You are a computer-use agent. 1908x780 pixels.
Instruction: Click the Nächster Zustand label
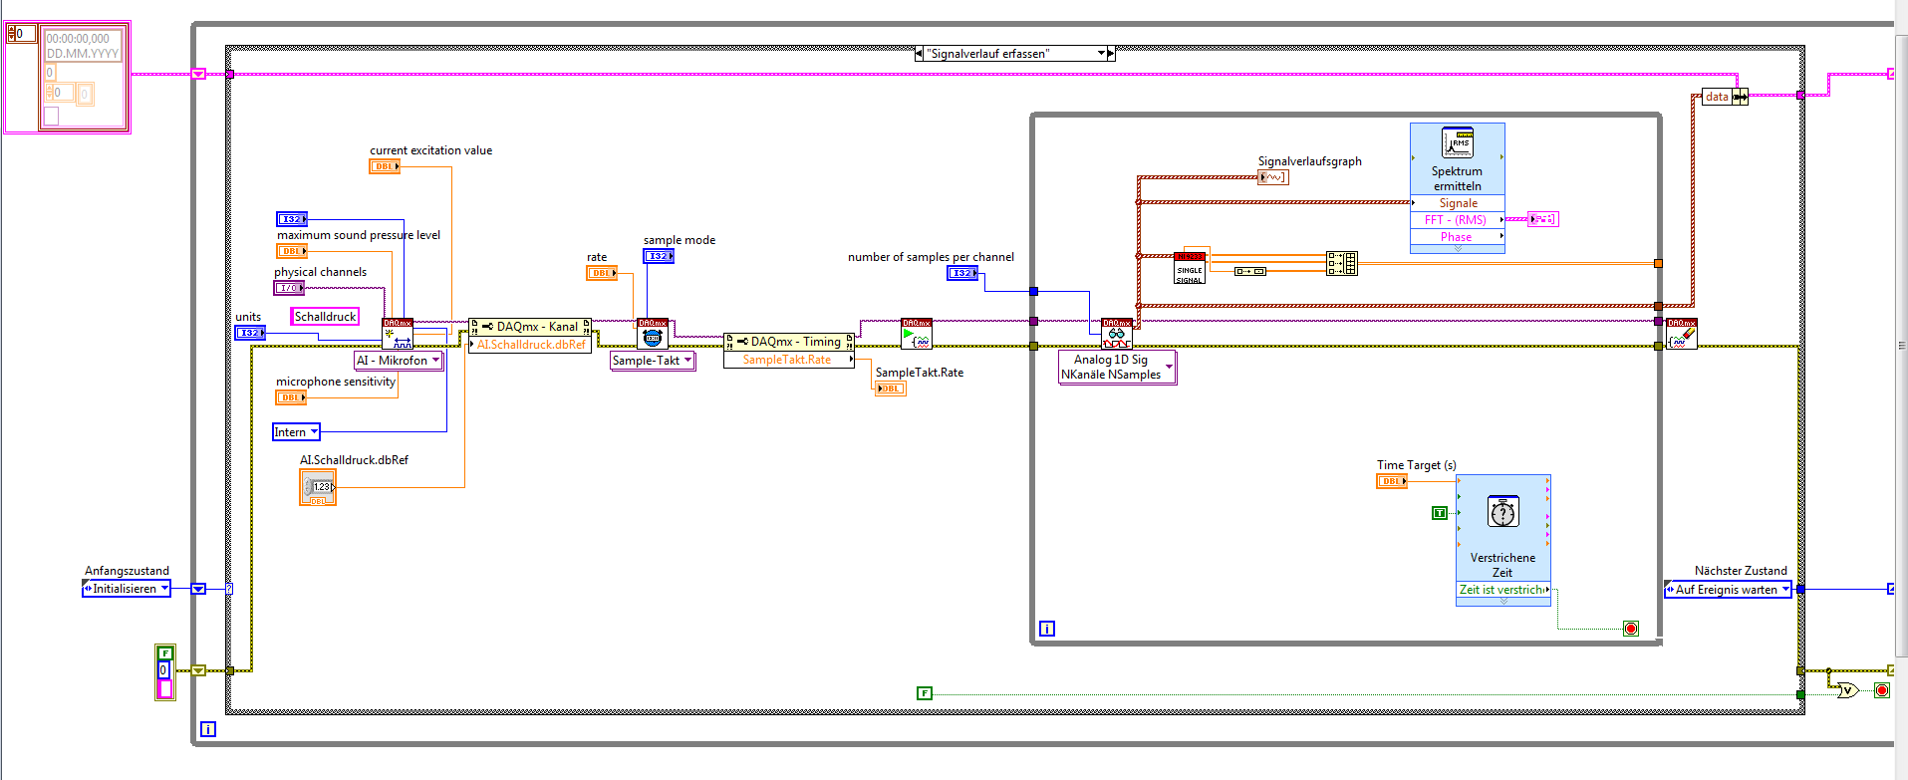[x=1741, y=571]
